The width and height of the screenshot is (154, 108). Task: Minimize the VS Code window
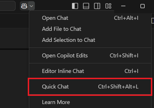[123, 6]
